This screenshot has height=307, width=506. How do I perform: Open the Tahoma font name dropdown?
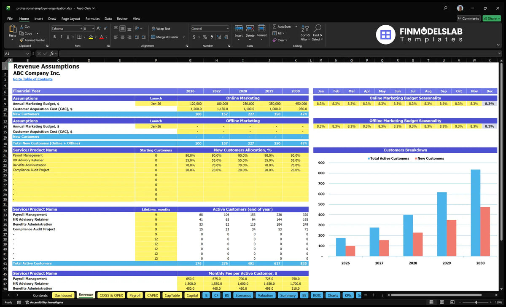point(81,29)
